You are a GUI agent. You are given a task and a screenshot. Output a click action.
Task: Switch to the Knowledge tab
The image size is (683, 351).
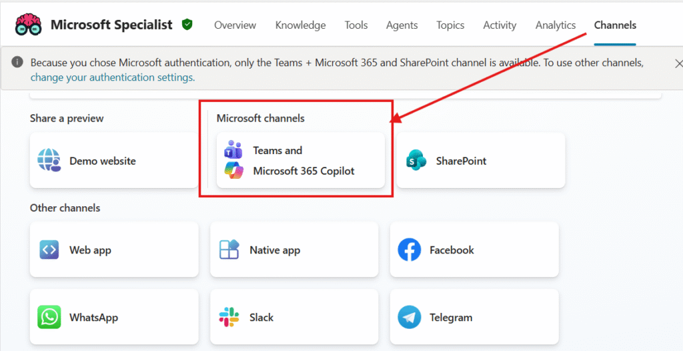tap(300, 25)
